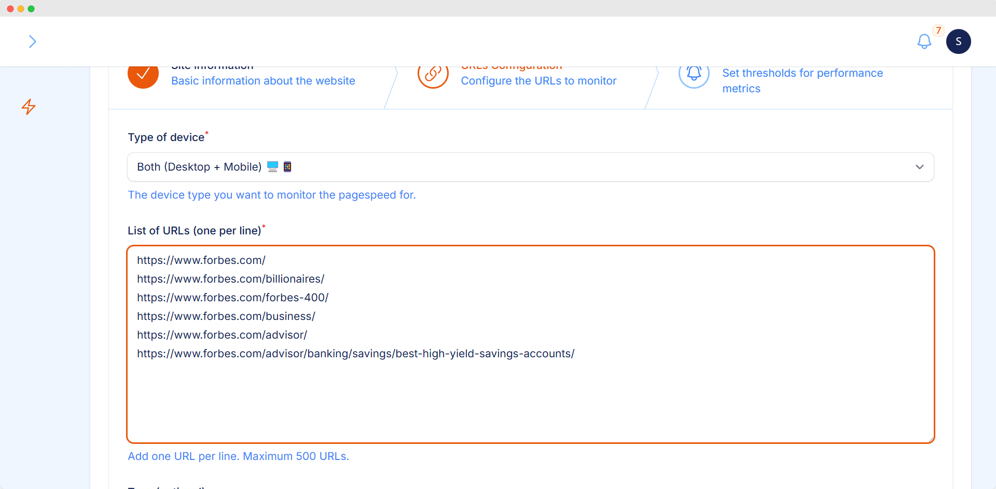Open the user avatar menu labeled S
Viewport: 996px width, 489px height.
958,41
